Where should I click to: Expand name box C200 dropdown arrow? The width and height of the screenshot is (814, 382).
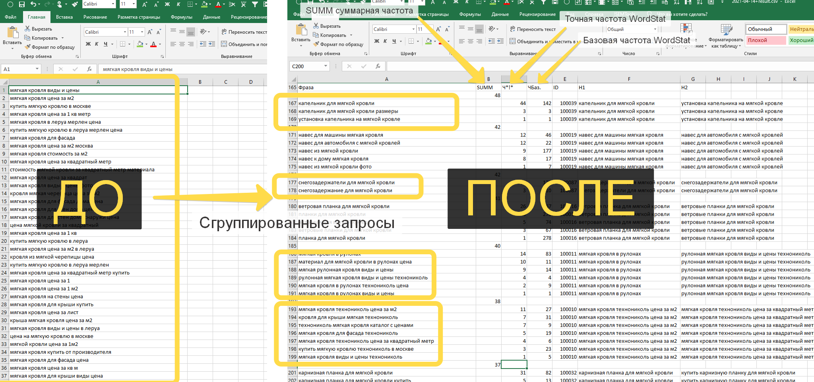point(326,66)
